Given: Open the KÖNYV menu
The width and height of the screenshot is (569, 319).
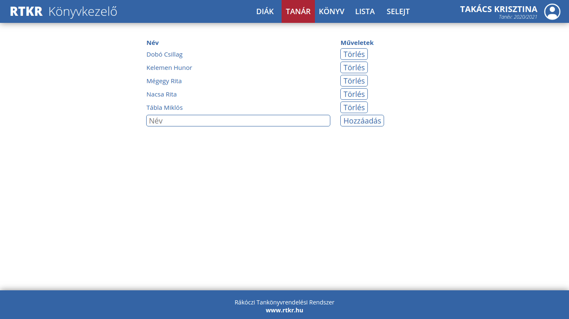Looking at the screenshot, I should tap(332, 12).
